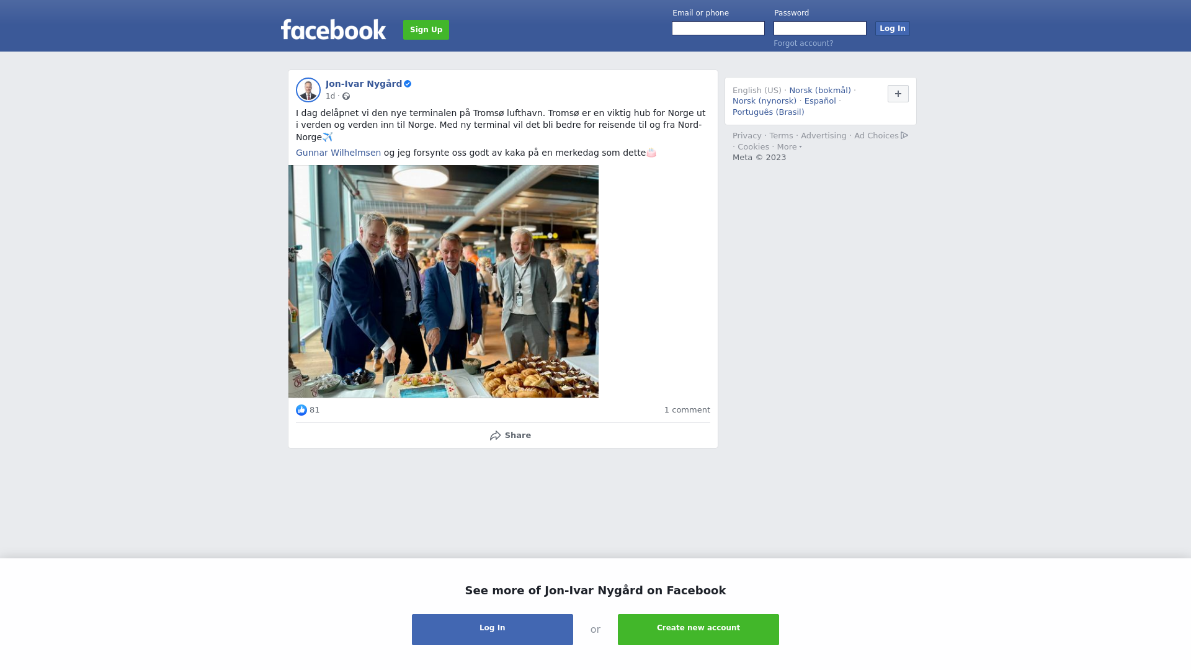Switch language to Português (Brasil)
The width and height of the screenshot is (1191, 670).
[768, 112]
